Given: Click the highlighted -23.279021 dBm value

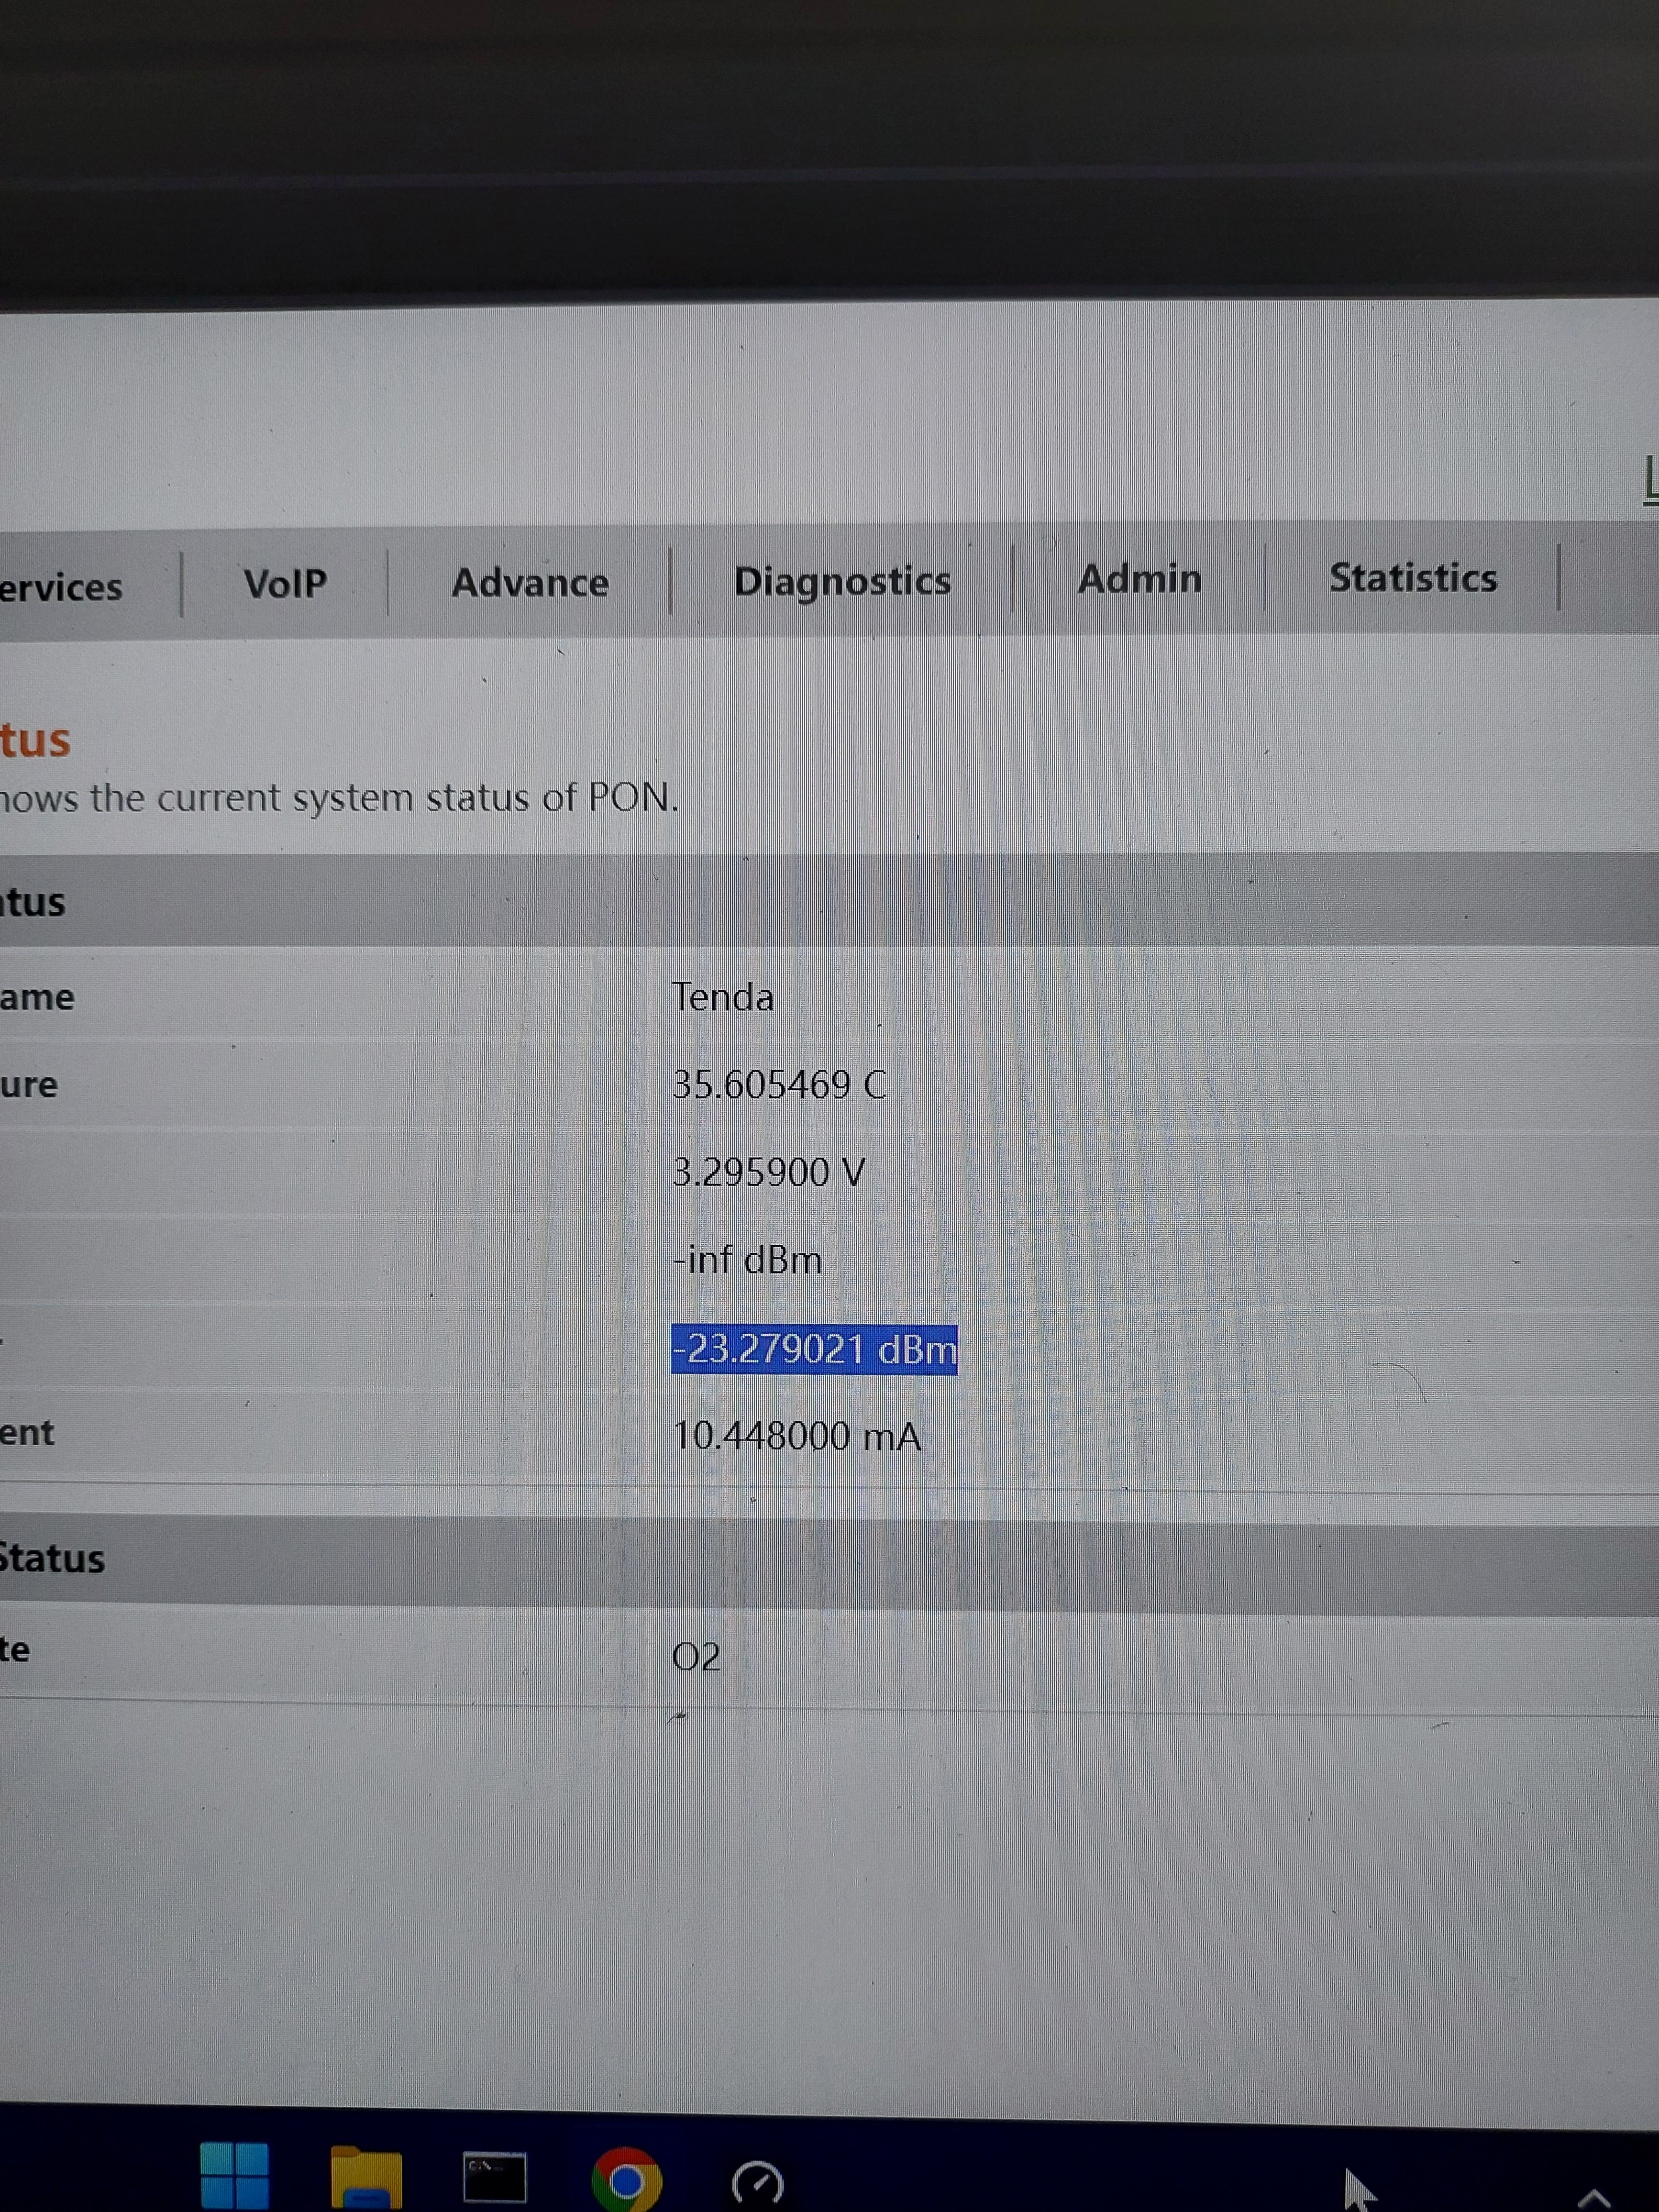Looking at the screenshot, I should coord(814,1349).
